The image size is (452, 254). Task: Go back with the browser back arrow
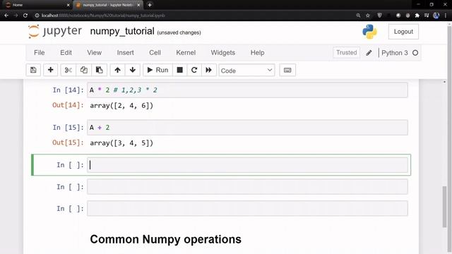[6, 16]
